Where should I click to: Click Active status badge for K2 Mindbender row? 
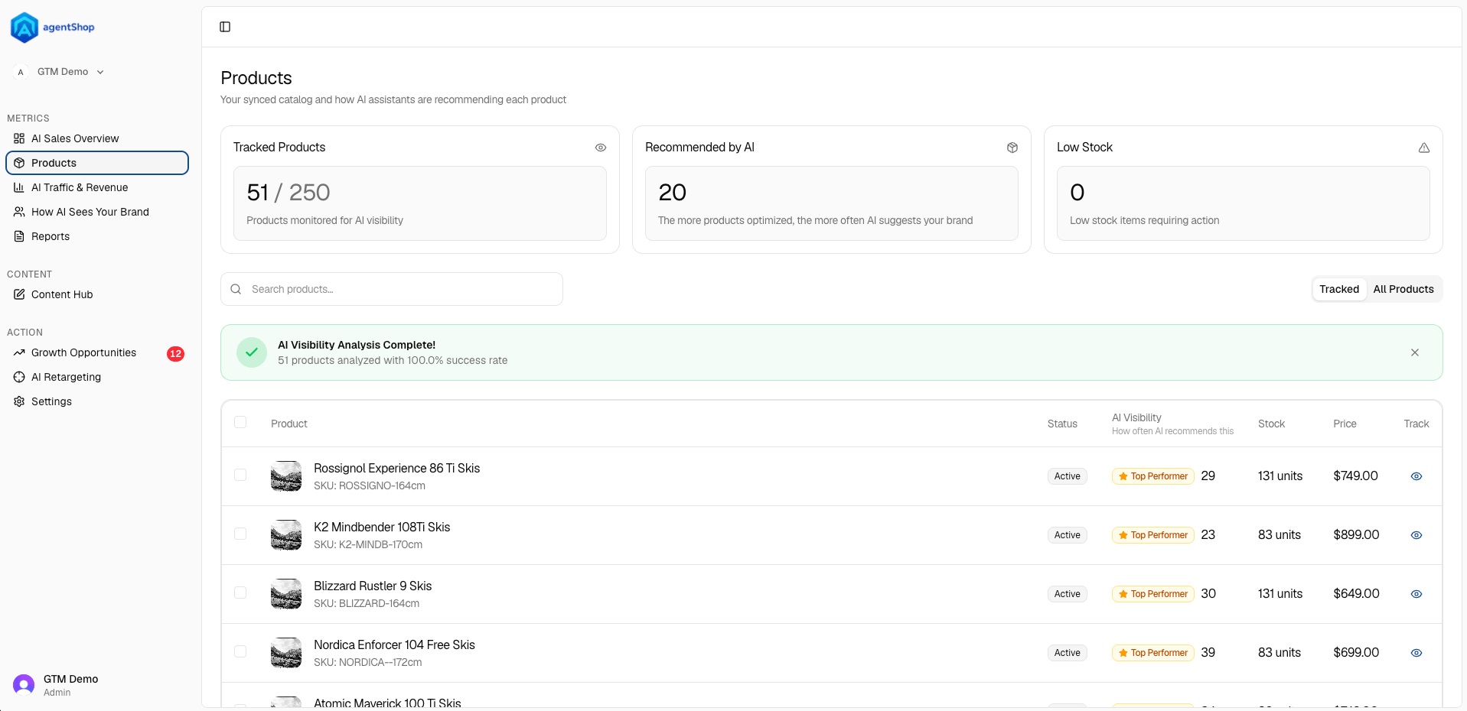(1068, 535)
